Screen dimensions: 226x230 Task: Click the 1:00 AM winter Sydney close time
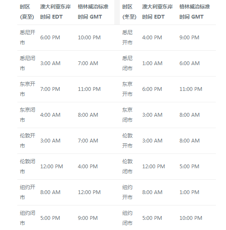[x=152, y=63]
